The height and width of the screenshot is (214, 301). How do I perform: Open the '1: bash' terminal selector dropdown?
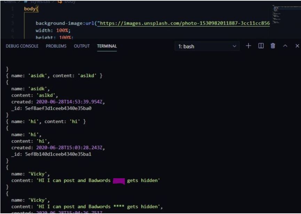click(x=207, y=46)
